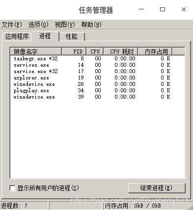The height and width of the screenshot is (210, 193).
Task: Select the 进程 tab
Action: pyautogui.click(x=45, y=36)
